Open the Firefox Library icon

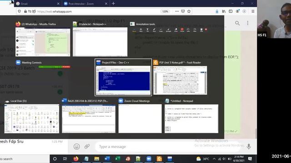coord(224,11)
